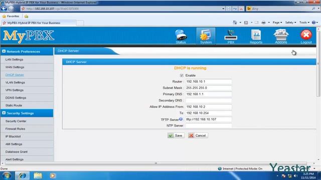The image size is (321, 180).
Task: Open the Tools dropdown menu
Action: [304, 22]
